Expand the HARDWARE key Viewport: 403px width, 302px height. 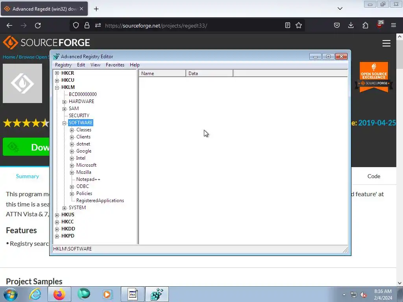[64, 102]
